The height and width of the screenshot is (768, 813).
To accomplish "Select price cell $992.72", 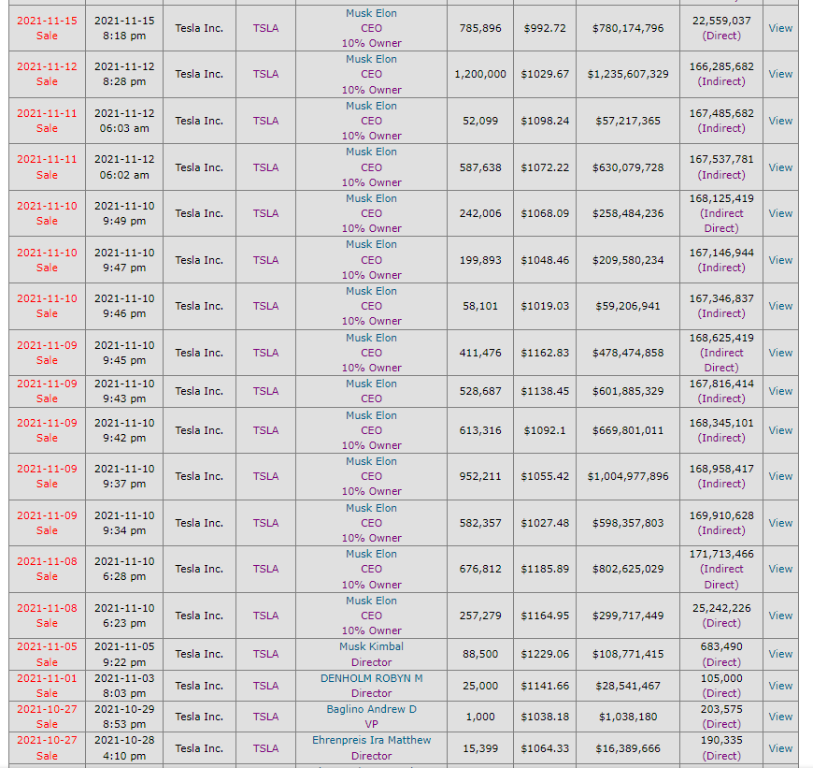I will click(x=545, y=28).
